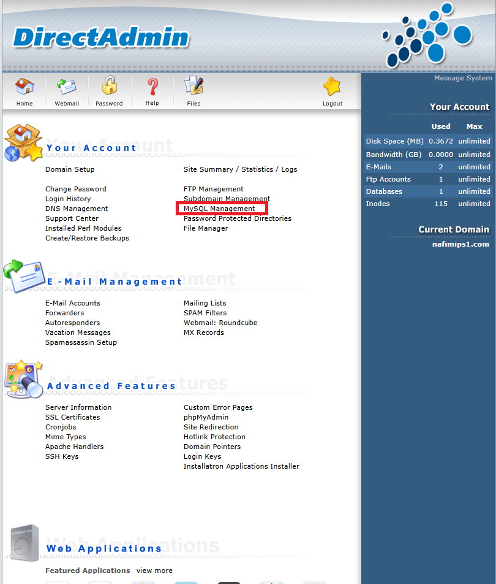This screenshot has width=496, height=584.
Task: Click the Logout star icon
Action: click(332, 86)
